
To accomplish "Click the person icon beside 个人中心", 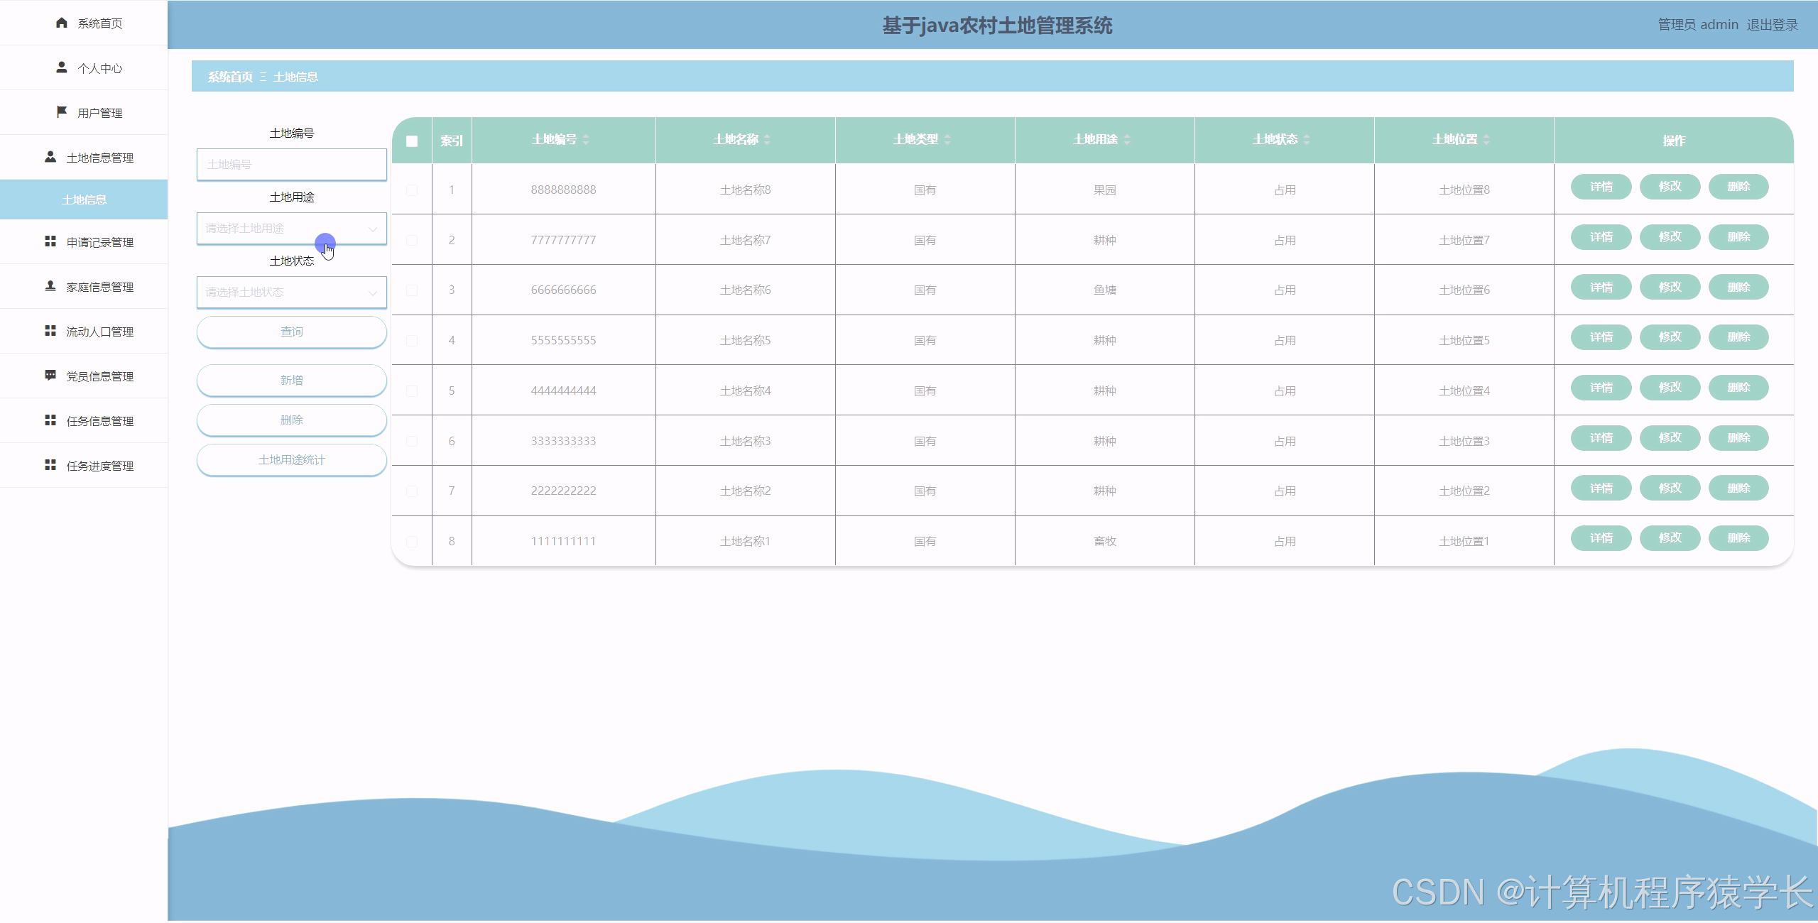I will (x=62, y=67).
